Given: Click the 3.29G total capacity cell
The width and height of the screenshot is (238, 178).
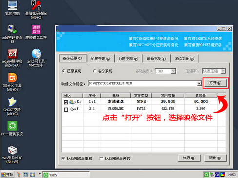Looking at the screenshot, I should [200, 109].
